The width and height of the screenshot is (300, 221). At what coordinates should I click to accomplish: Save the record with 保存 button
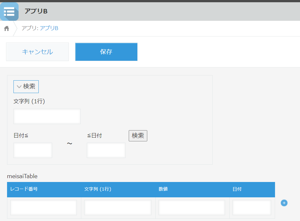(x=106, y=52)
